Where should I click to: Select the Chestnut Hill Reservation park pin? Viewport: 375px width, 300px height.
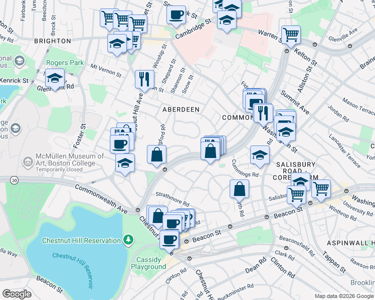[x=128, y=240]
